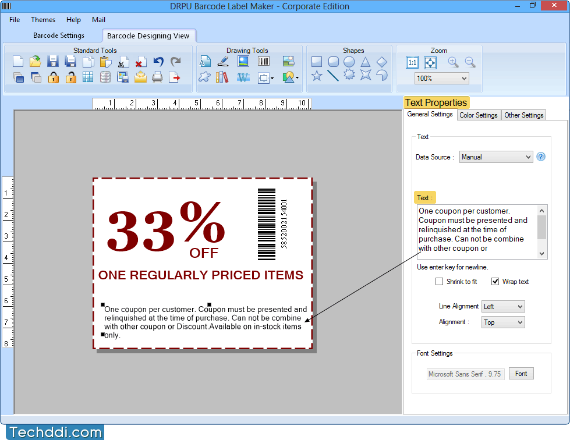The image size is (570, 440).
Task: Draw a rectangle shape
Action: [x=317, y=62]
